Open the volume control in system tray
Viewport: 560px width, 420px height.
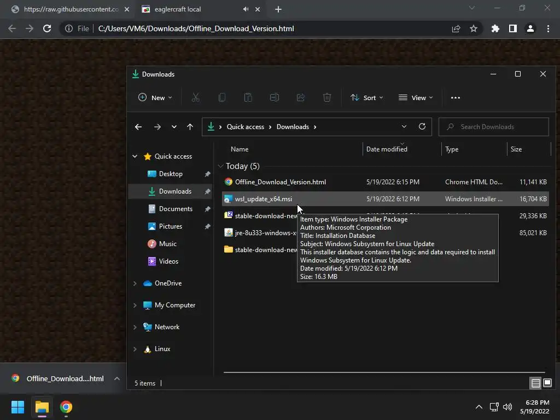coord(507,407)
